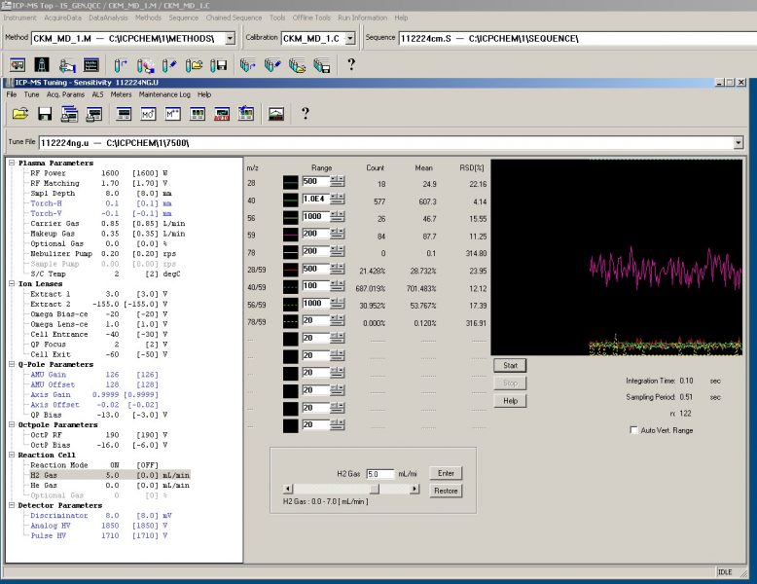Viewport: 757px width, 584px height.
Task: Open instrument control icon in top toolbar
Action: 18,65
